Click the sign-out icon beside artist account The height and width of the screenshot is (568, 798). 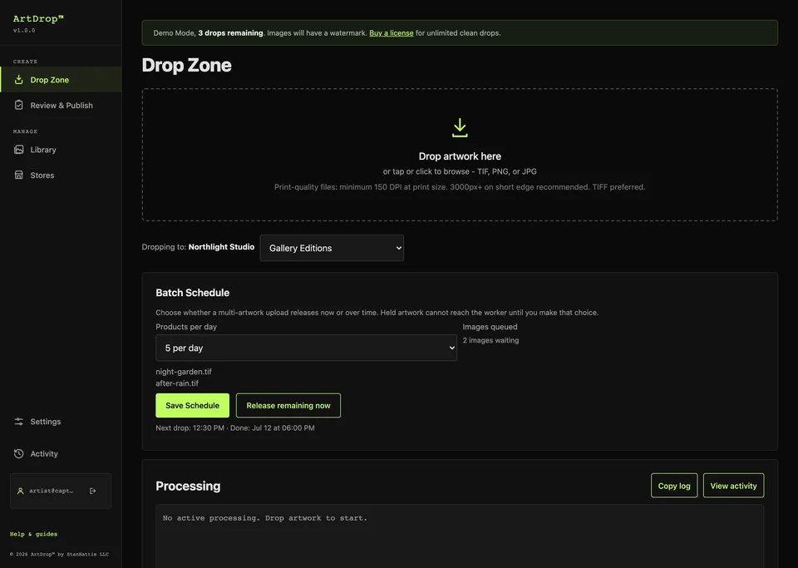pos(92,491)
